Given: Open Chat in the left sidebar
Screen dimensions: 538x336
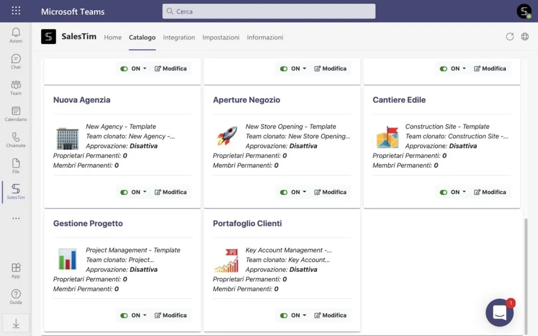Looking at the screenshot, I should click(16, 62).
